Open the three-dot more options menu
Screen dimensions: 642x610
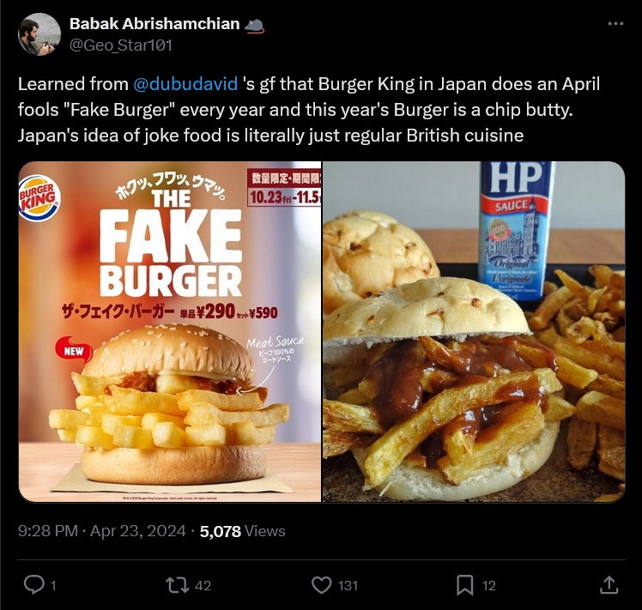tap(615, 24)
